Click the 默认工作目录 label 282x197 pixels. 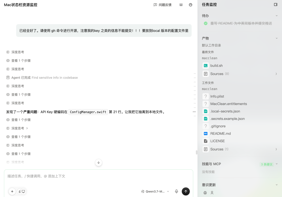[211, 46]
